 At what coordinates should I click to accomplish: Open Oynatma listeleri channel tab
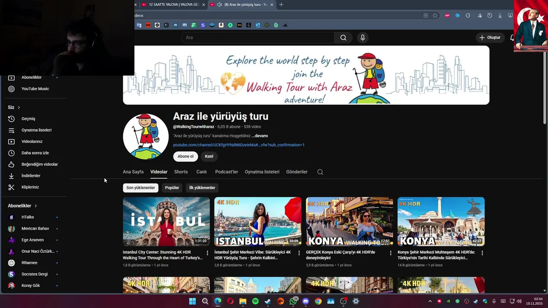262,172
